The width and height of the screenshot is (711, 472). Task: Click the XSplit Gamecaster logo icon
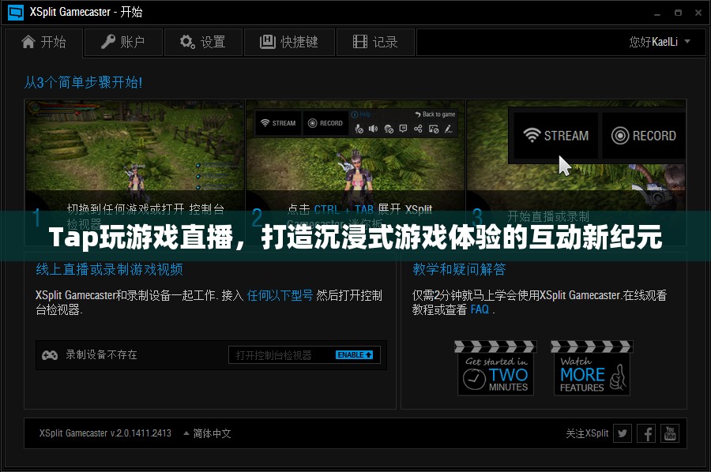click(16, 12)
